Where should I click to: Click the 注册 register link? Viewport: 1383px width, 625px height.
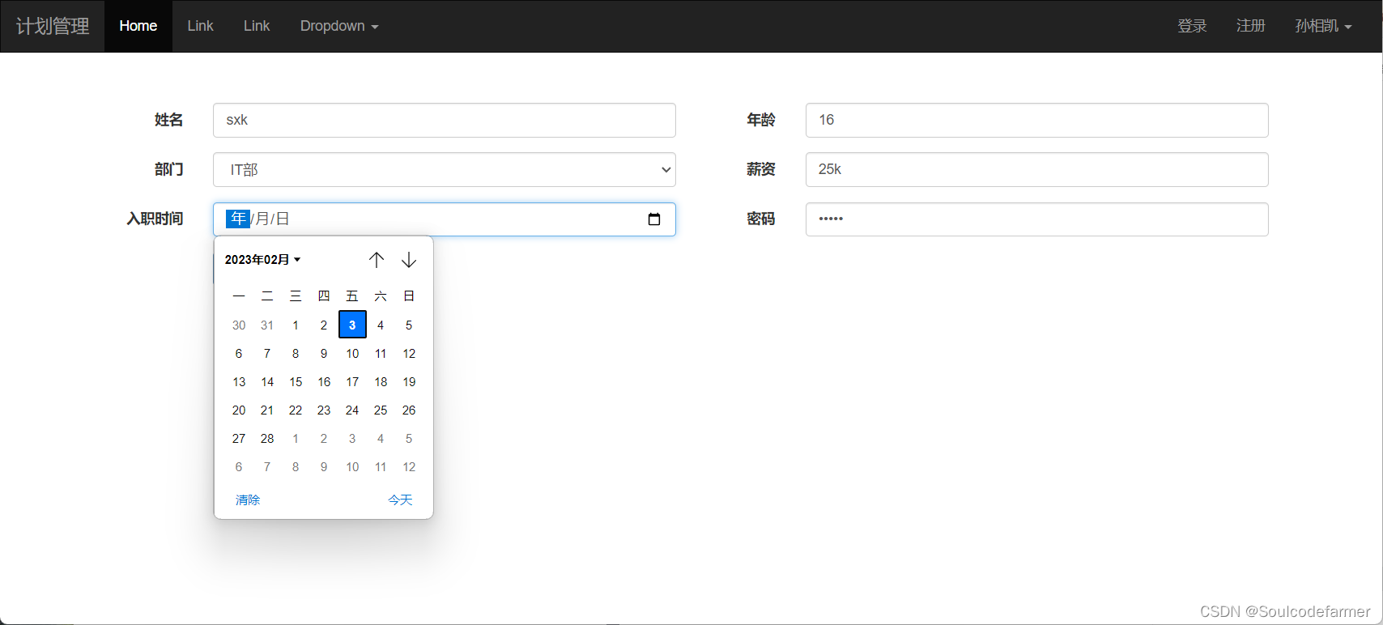point(1250,26)
